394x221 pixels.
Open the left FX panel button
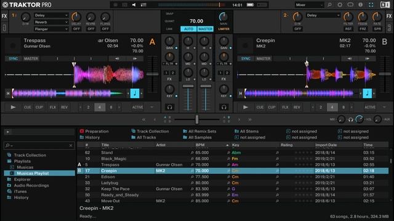tap(4, 16)
